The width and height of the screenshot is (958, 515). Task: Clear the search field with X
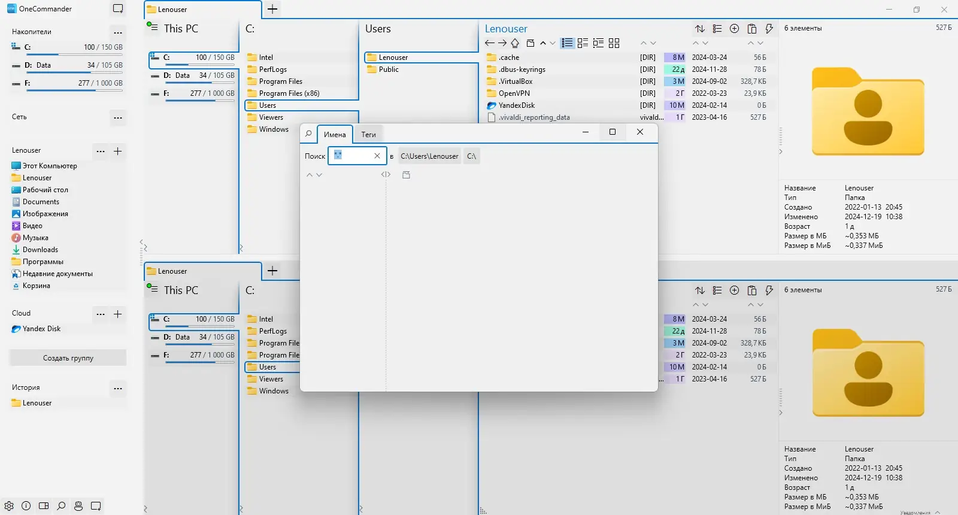377,156
